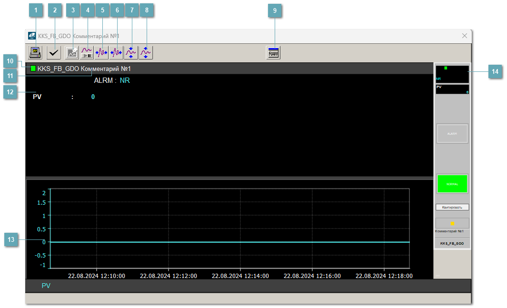Viewport: 507px width, 308px height.
Task: Click the Квитировать acknowledge button
Action: [452, 207]
